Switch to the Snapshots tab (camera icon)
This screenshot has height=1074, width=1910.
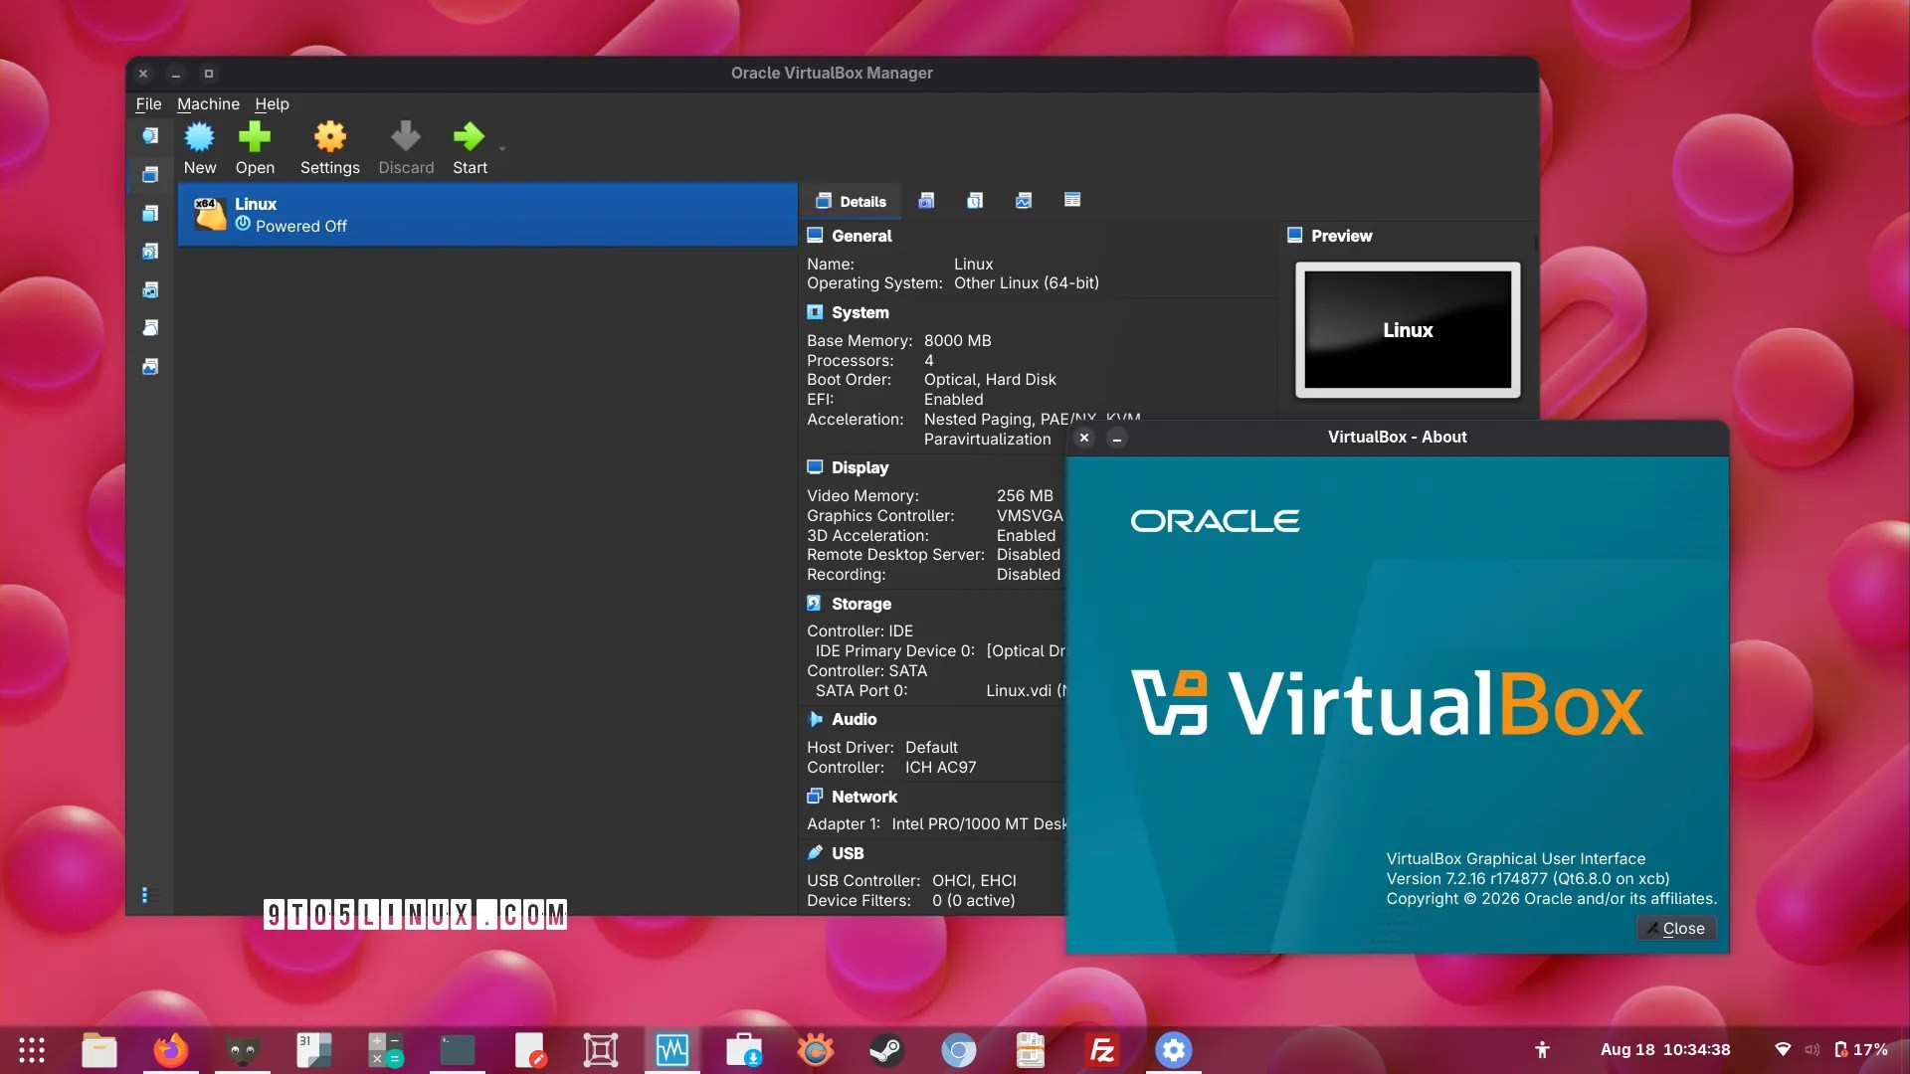click(x=926, y=200)
